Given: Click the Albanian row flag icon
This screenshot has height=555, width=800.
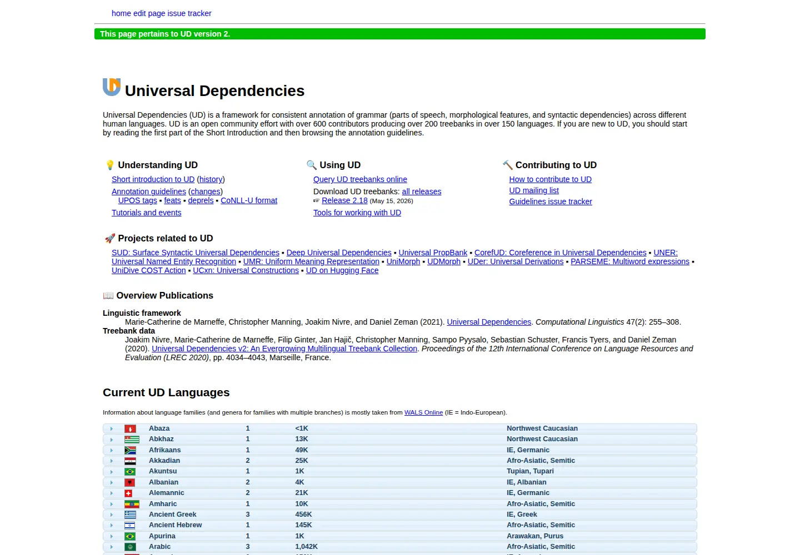Looking at the screenshot, I should click(130, 483).
